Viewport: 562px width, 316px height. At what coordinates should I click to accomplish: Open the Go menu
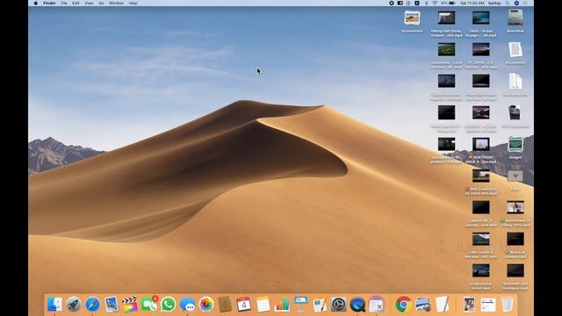[101, 4]
